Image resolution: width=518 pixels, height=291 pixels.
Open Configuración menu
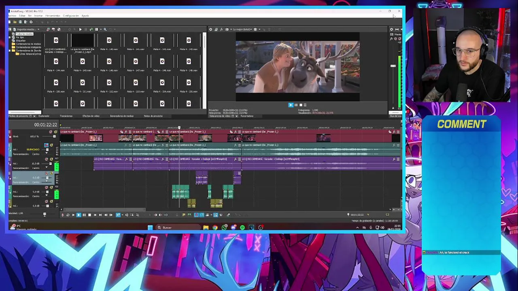click(71, 16)
